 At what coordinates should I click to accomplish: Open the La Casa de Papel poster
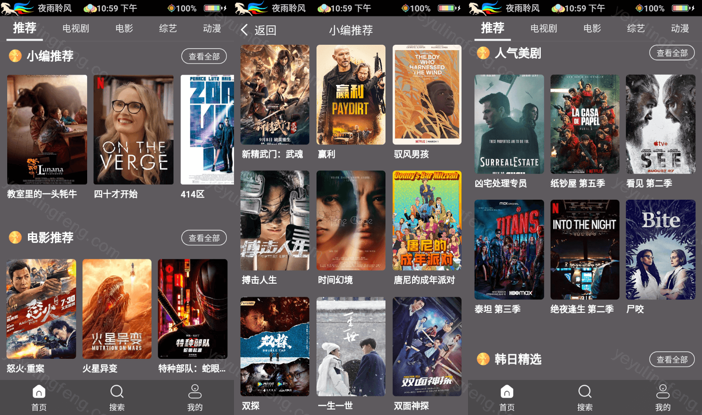[x=585, y=124]
